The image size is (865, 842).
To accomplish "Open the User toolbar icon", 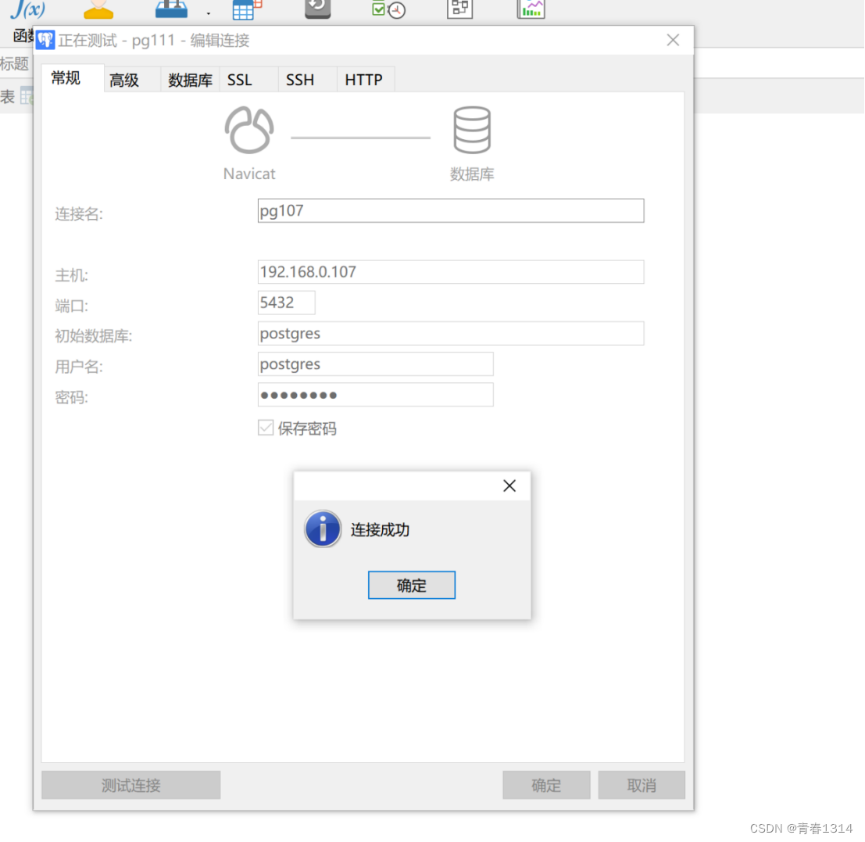I will [98, 9].
